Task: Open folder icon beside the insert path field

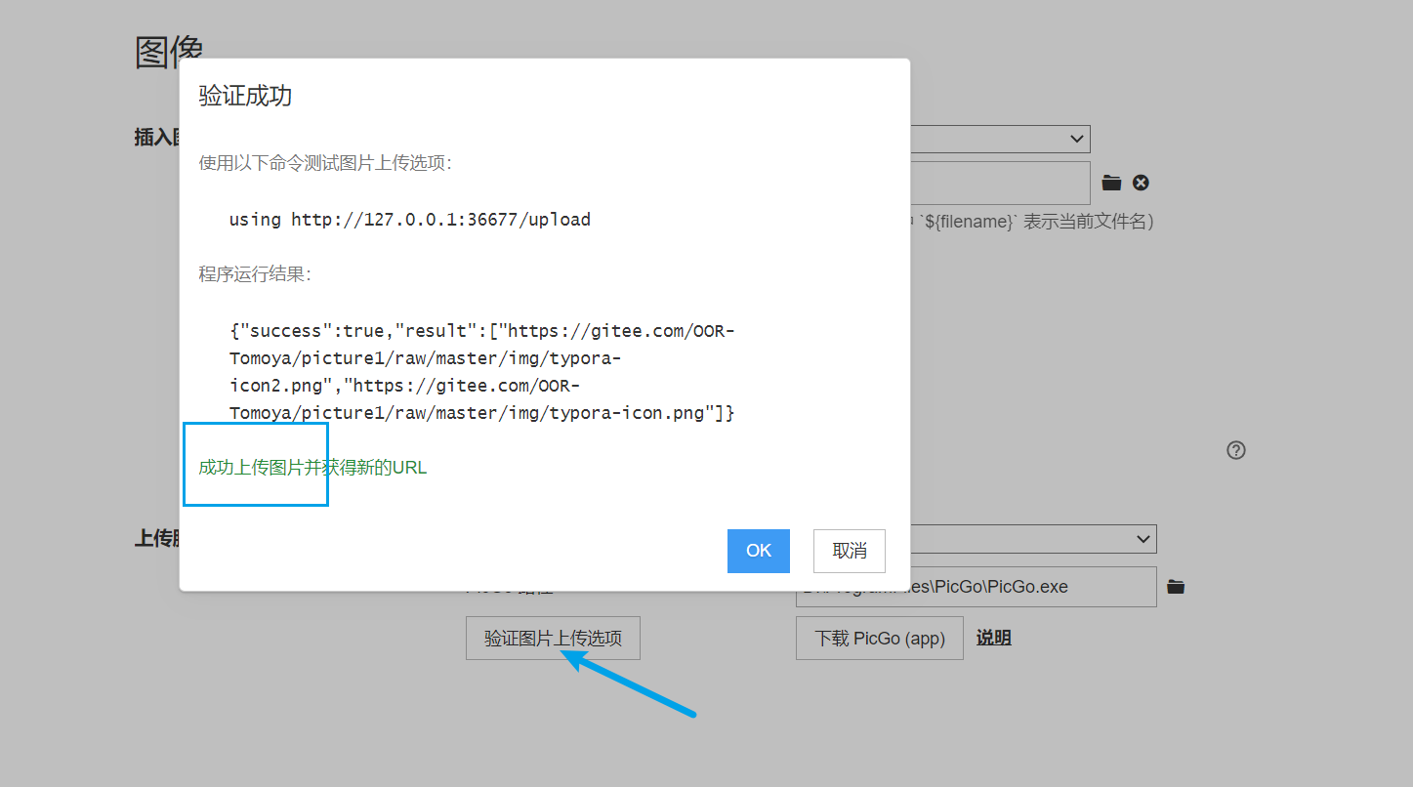Action: pyautogui.click(x=1111, y=183)
